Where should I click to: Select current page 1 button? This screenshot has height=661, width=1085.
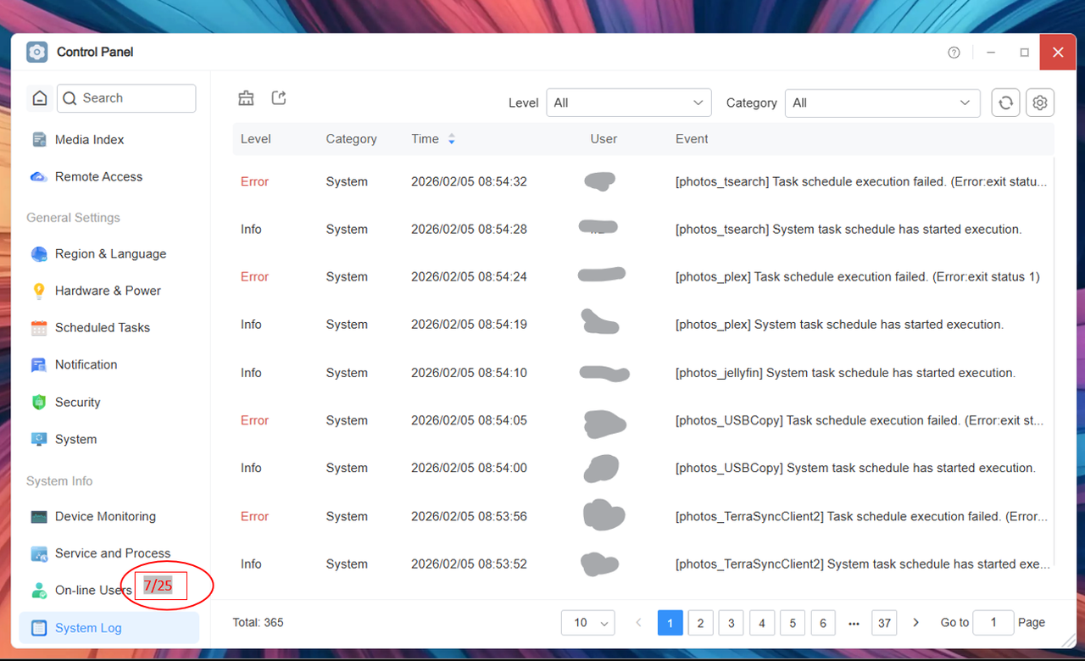(x=670, y=623)
